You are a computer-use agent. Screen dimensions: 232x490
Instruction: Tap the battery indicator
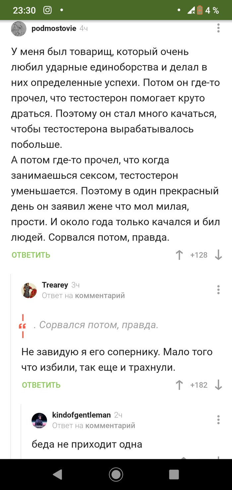coord(199,10)
